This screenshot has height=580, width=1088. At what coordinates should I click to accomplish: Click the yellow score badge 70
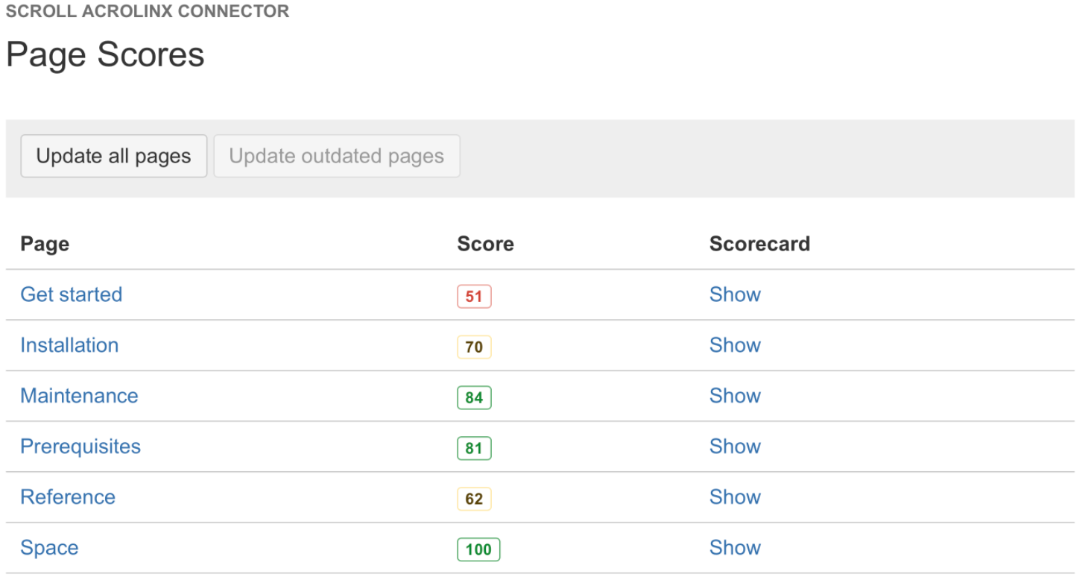474,347
